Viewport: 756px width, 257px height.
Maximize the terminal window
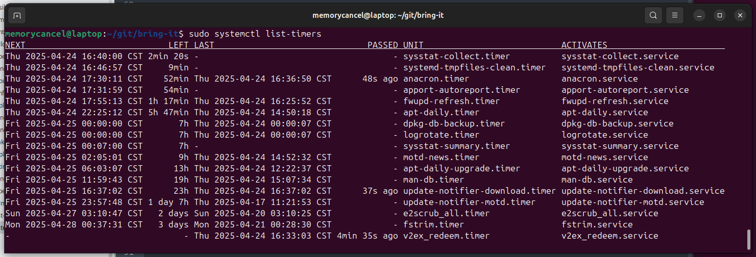pyautogui.click(x=720, y=15)
